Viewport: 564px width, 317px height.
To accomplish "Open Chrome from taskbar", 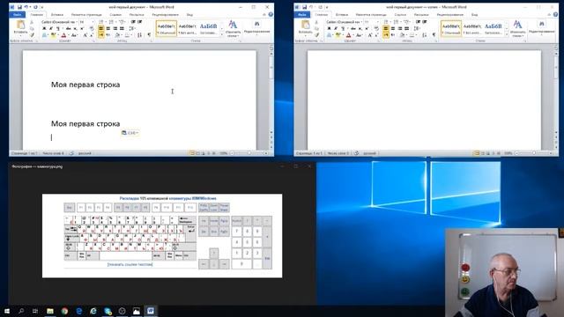I will click(x=64, y=311).
